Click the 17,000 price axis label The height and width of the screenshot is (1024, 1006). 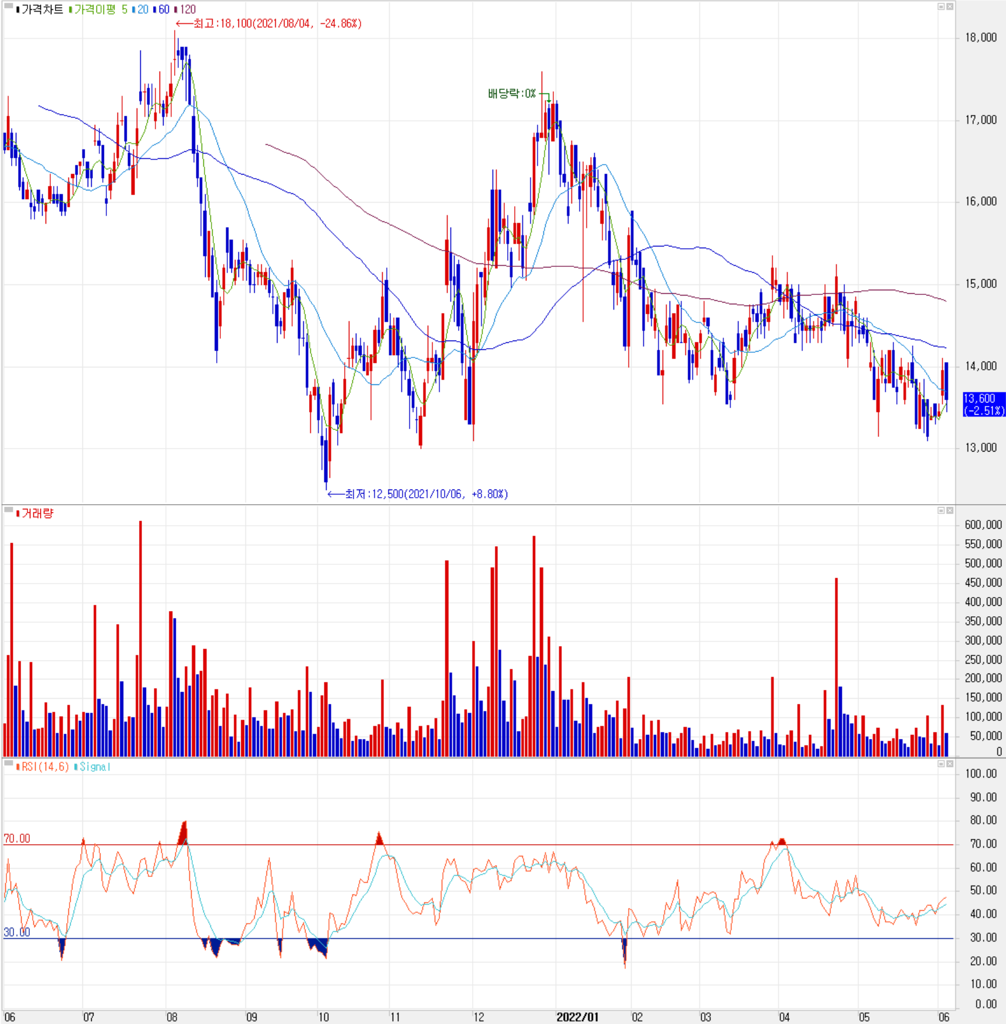981,120
